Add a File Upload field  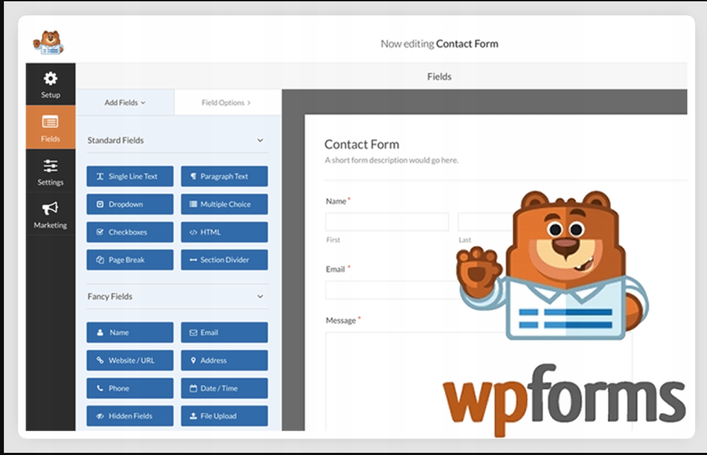[224, 416]
